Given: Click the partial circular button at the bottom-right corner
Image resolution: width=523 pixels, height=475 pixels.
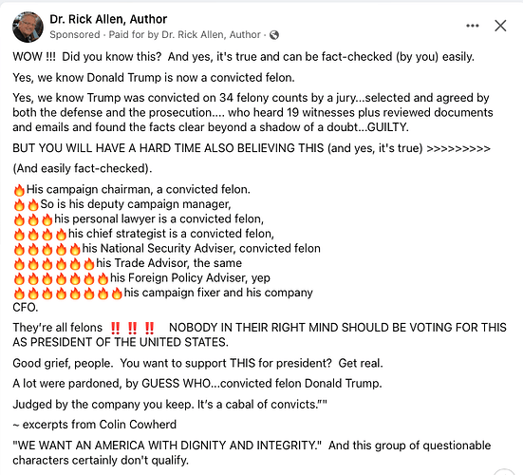Looking at the screenshot, I should click(x=504, y=472).
